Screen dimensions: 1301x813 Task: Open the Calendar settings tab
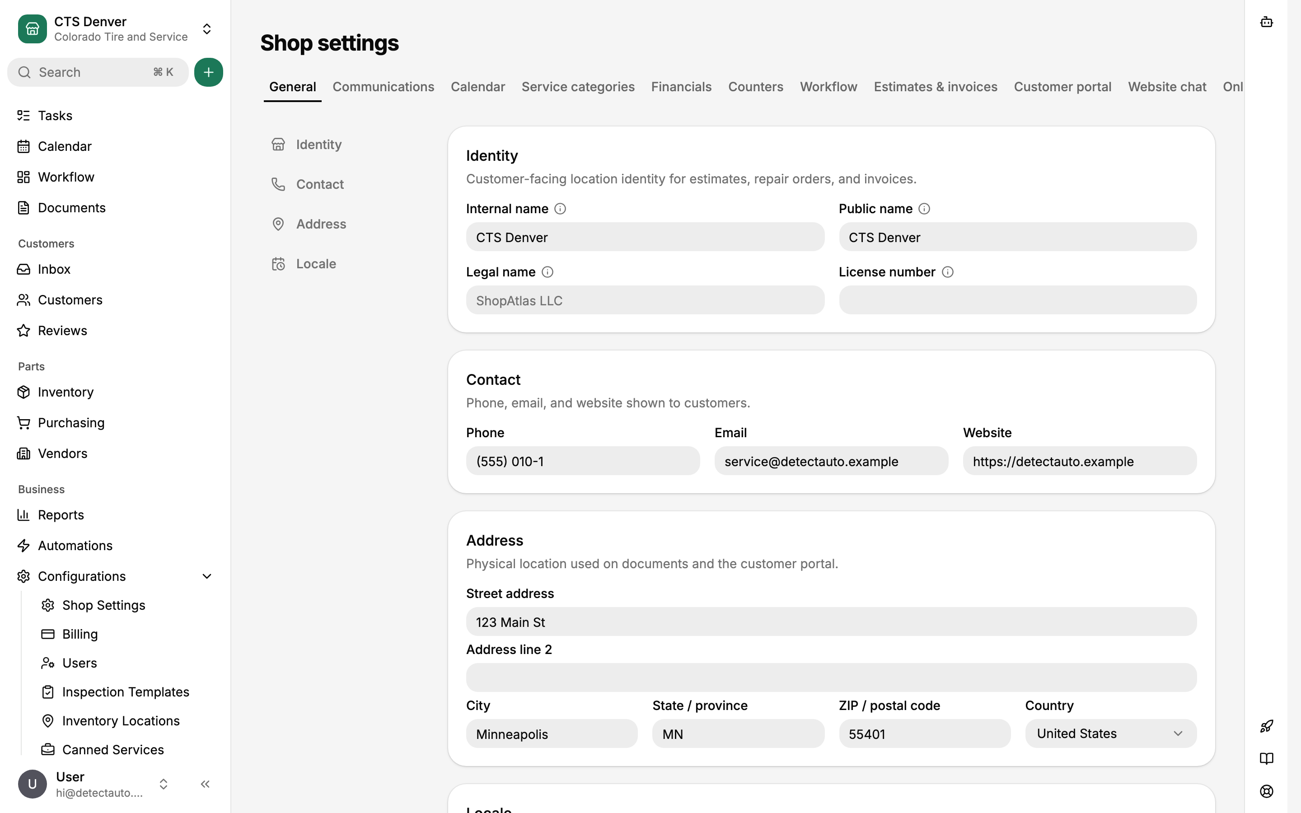click(x=478, y=87)
